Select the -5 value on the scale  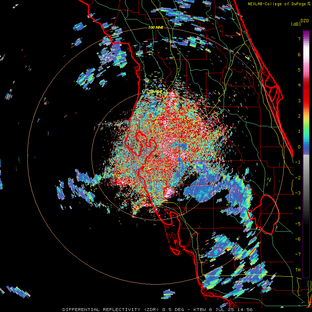click(298, 224)
